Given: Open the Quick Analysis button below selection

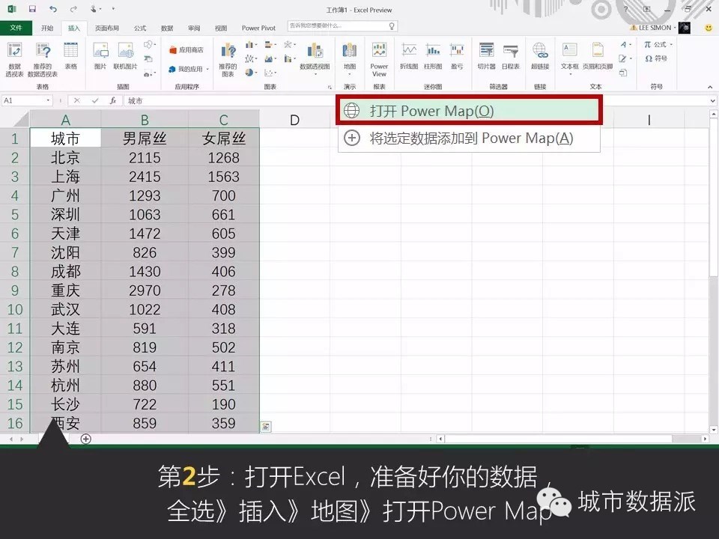Looking at the screenshot, I should 265,427.
